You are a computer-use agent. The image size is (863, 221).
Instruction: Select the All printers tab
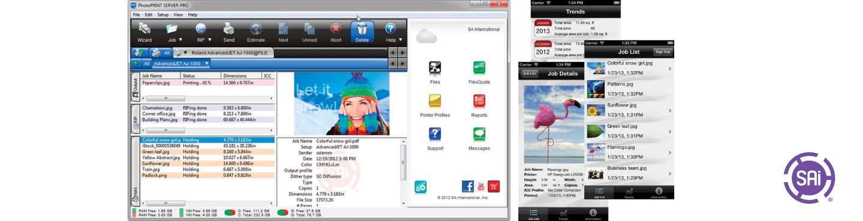tap(161, 53)
